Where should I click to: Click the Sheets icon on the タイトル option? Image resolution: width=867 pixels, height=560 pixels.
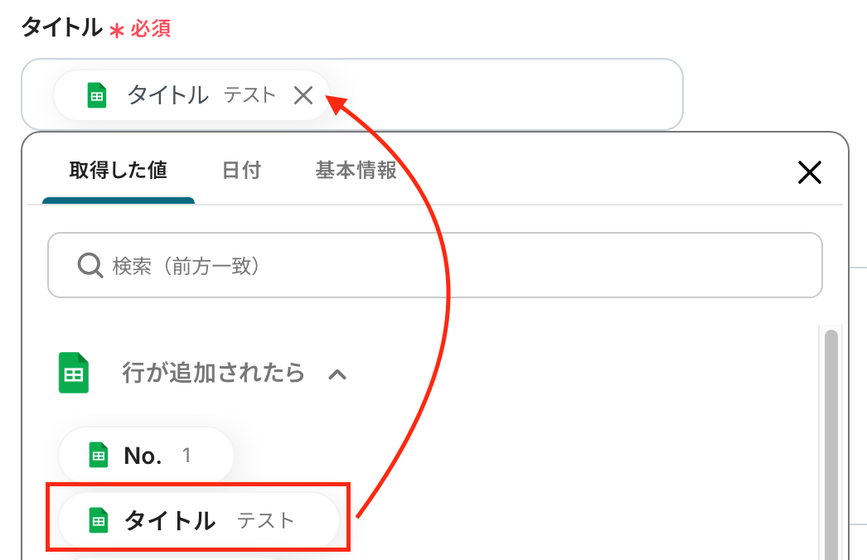click(x=99, y=520)
